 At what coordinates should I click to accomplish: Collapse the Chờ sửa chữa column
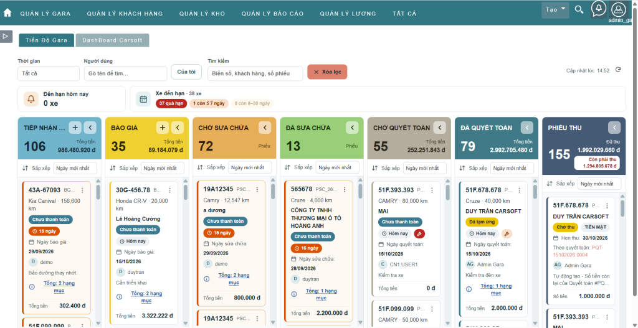tap(265, 128)
